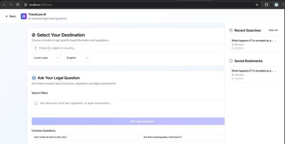Click the browser address bar URL
This screenshot has height=144, width=285.
[x=41, y=5]
